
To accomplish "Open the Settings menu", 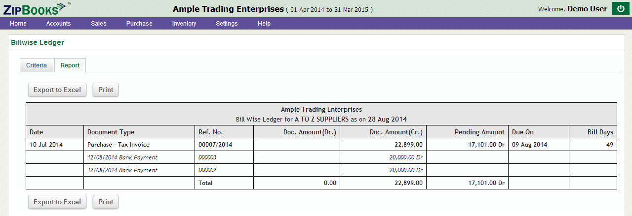I will (227, 24).
